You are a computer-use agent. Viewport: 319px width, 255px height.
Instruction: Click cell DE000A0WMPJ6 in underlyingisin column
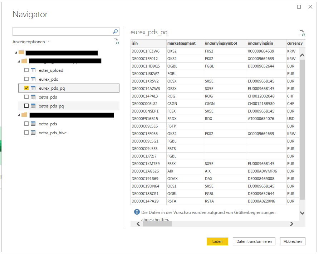click(x=266, y=171)
